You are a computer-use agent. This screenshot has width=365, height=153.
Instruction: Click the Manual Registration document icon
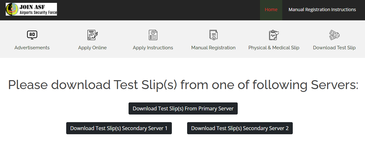coord(213,35)
